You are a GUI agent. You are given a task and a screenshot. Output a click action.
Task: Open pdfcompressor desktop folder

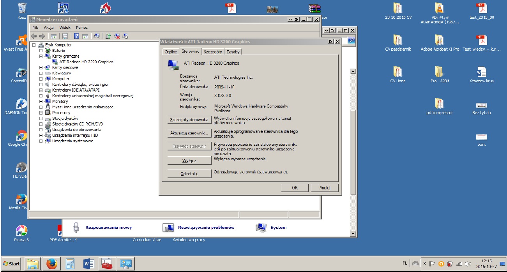(439, 106)
